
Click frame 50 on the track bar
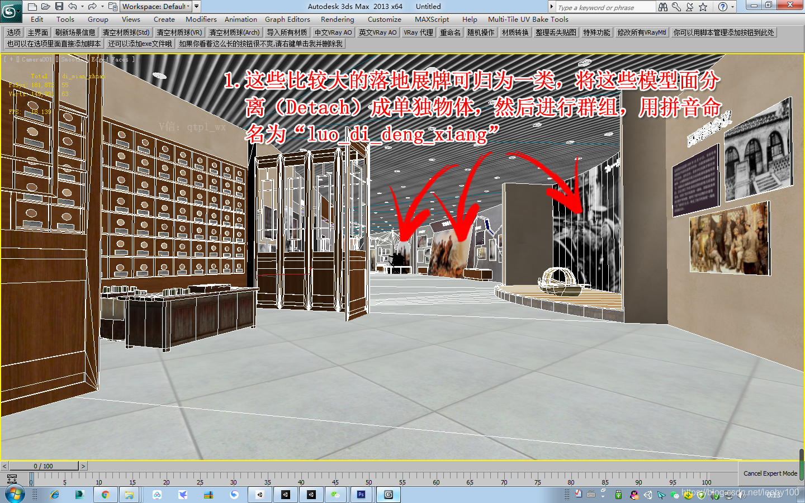368,480
